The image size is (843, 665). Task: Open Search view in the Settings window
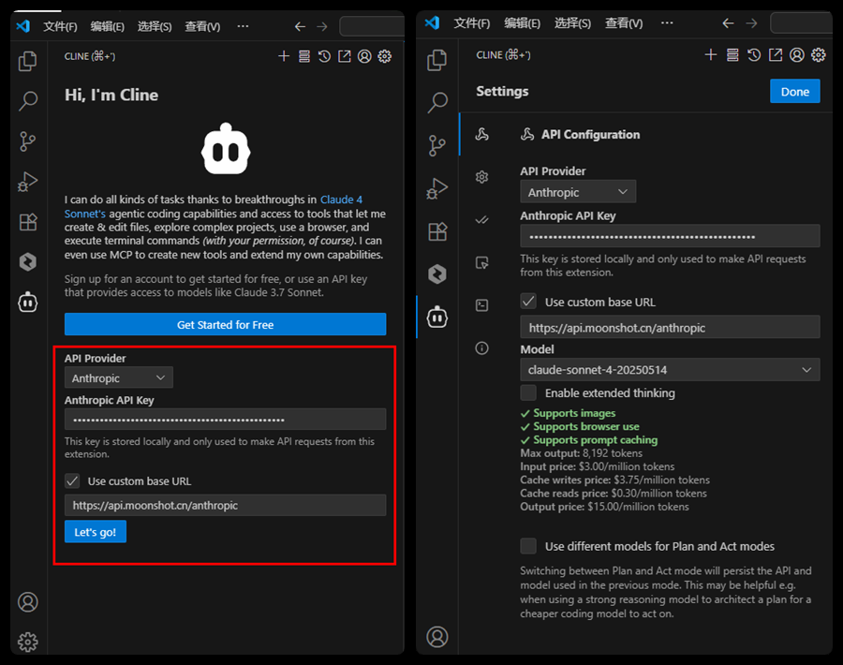[x=437, y=102]
